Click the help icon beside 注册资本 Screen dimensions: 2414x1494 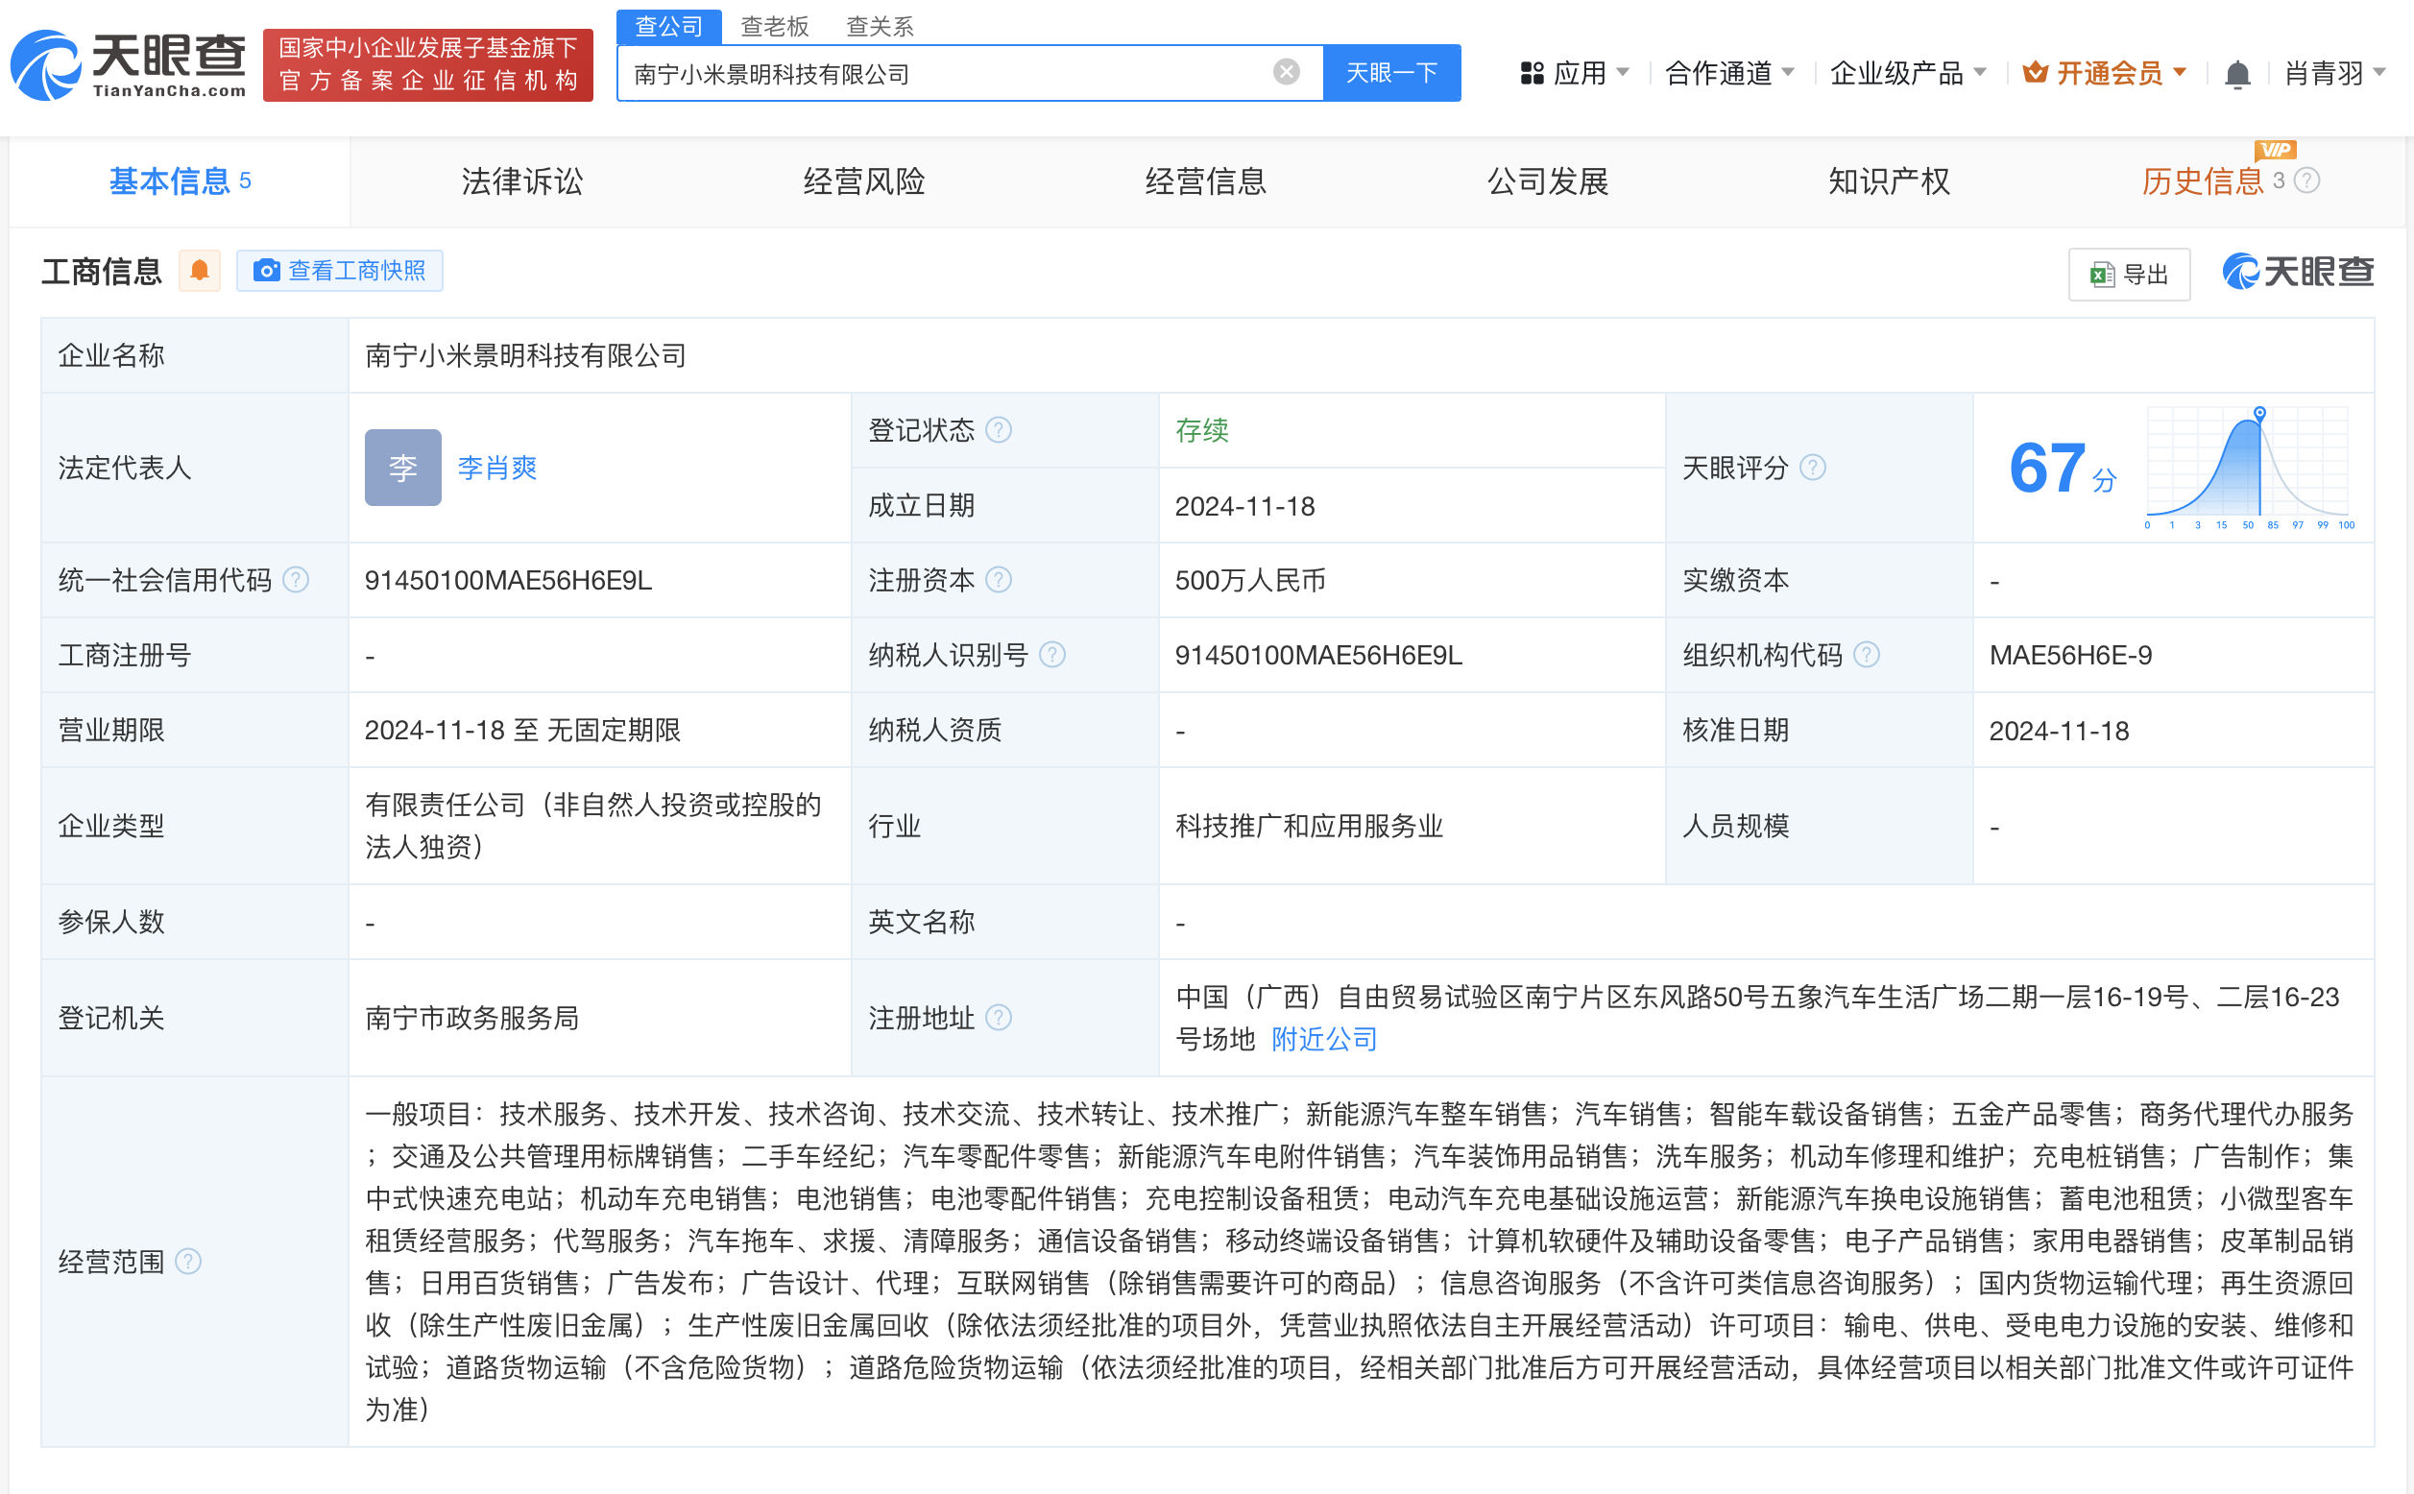pos(1001,580)
